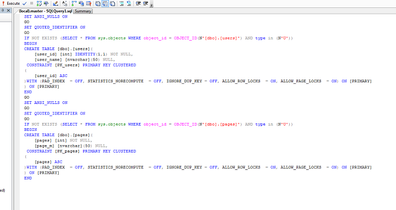Select Results to Grid icon
The height and width of the screenshot is (210, 396).
click(x=105, y=4)
